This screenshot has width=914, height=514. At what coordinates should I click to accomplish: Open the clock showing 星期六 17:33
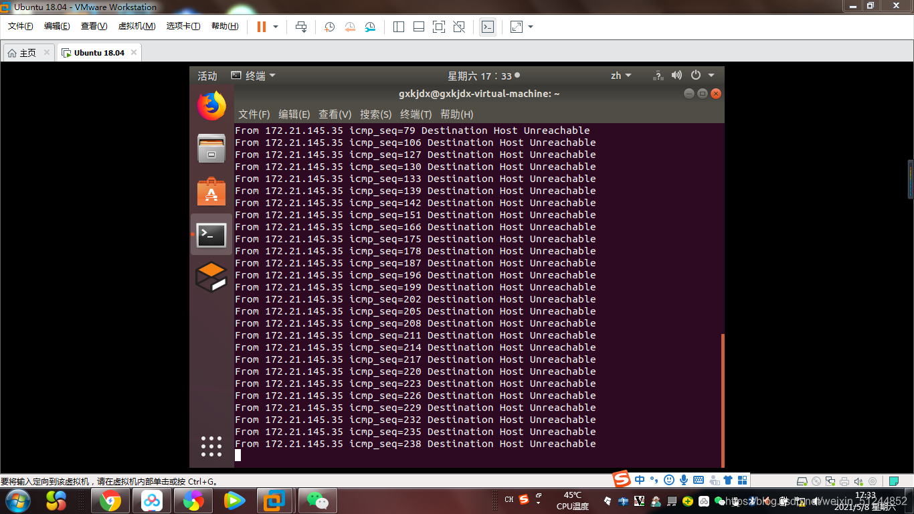tap(483, 76)
